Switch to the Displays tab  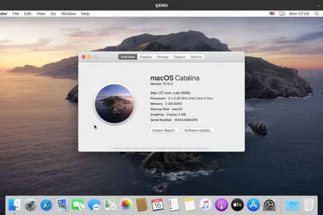(x=146, y=57)
